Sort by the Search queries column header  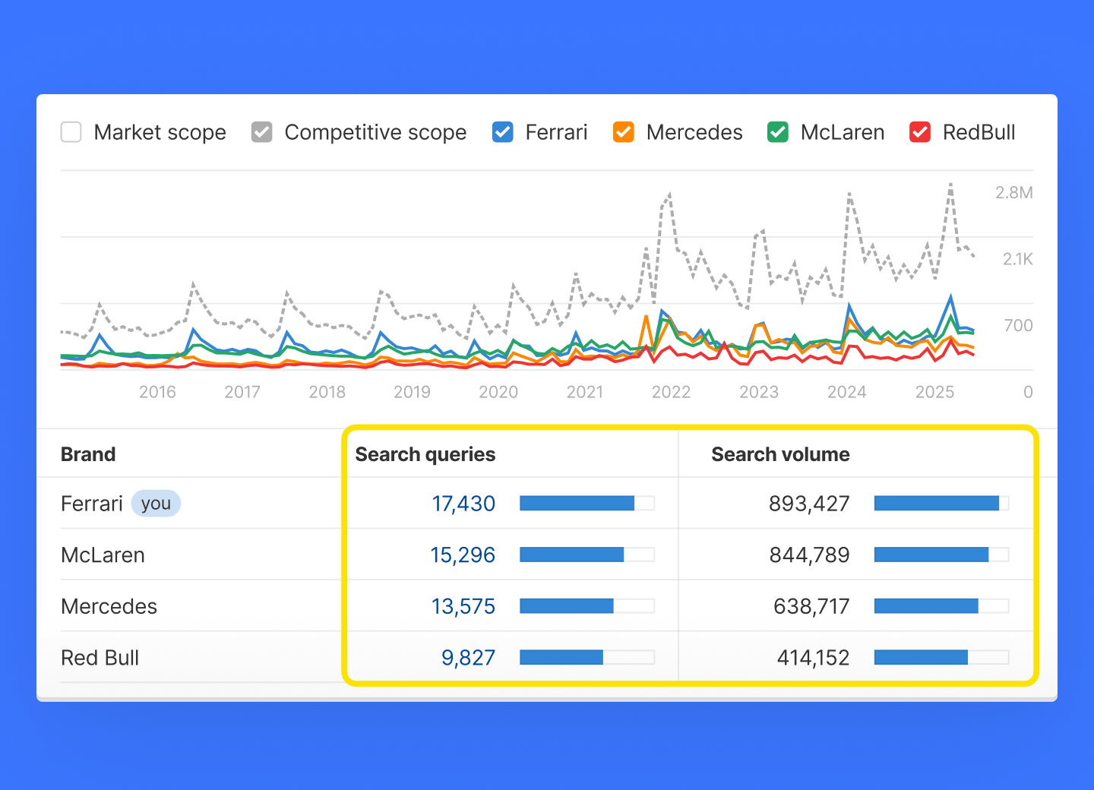[425, 453]
